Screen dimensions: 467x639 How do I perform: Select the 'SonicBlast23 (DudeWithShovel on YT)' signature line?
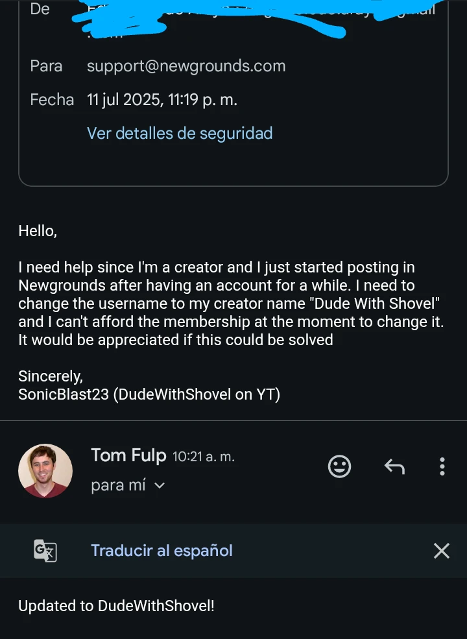coord(149,394)
